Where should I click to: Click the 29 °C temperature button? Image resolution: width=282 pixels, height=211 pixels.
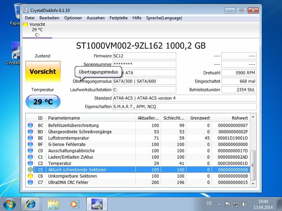(43, 102)
